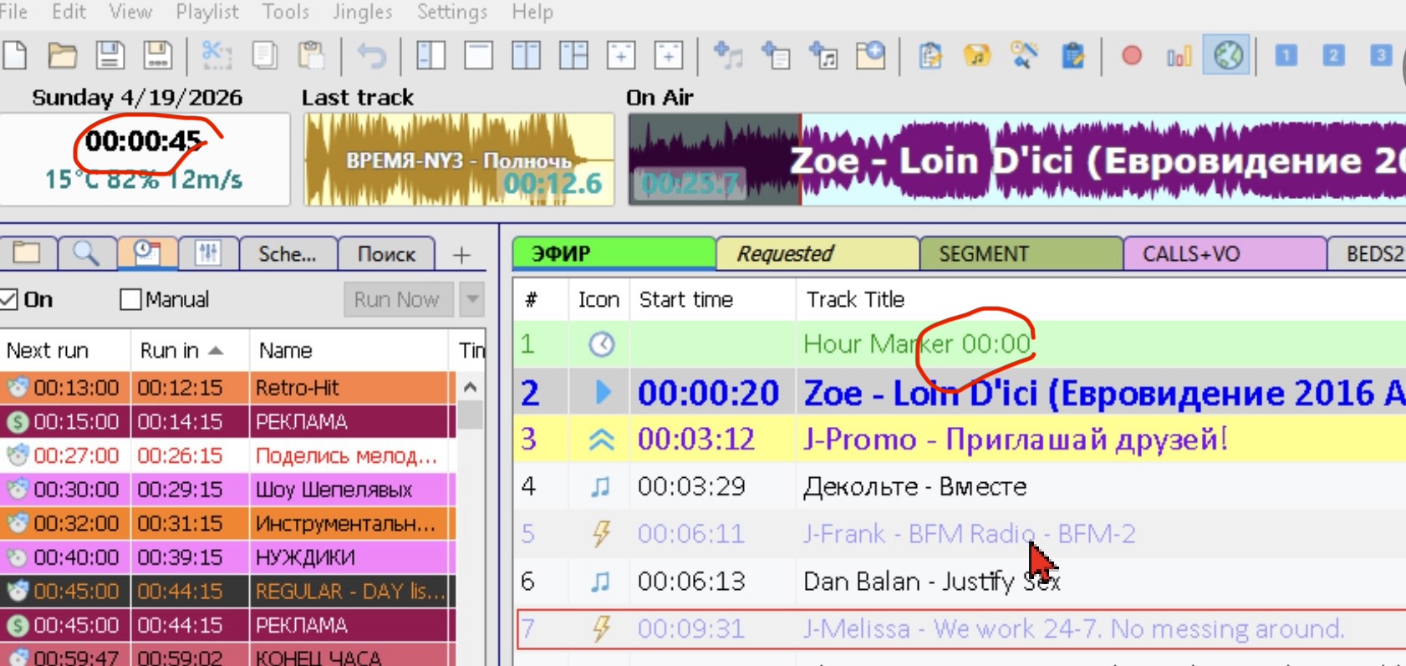
Task: Open the bar chart statistics icon
Action: [1179, 56]
